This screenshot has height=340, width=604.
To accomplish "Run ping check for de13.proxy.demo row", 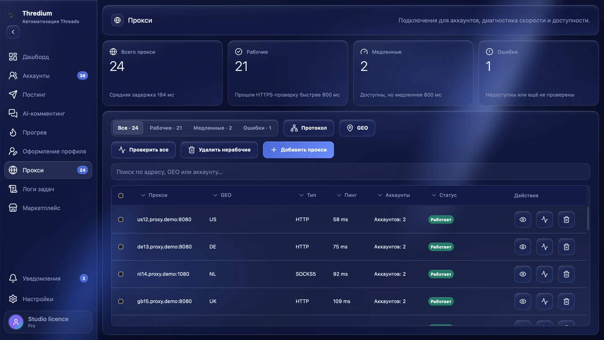I will point(545,247).
